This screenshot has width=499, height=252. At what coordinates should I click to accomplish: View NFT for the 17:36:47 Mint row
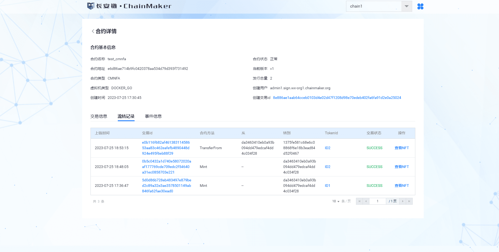tap(402, 186)
